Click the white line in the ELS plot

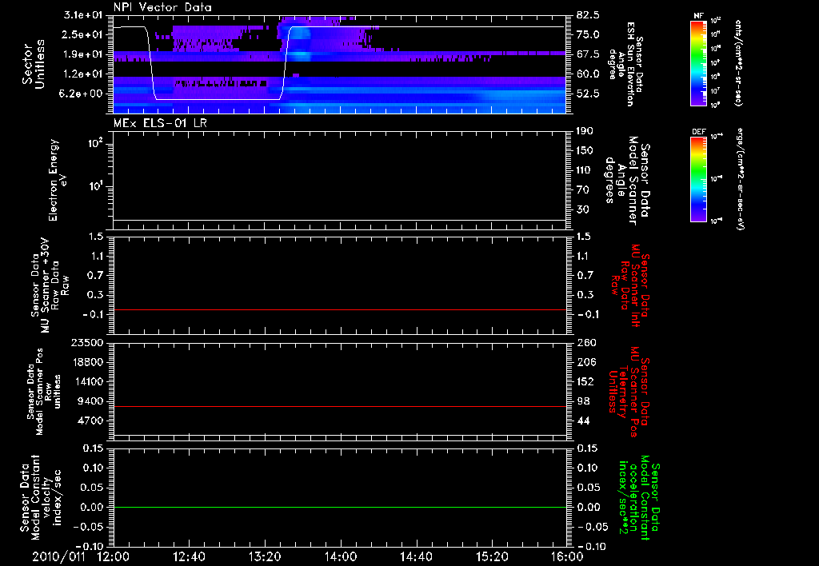pos(339,220)
